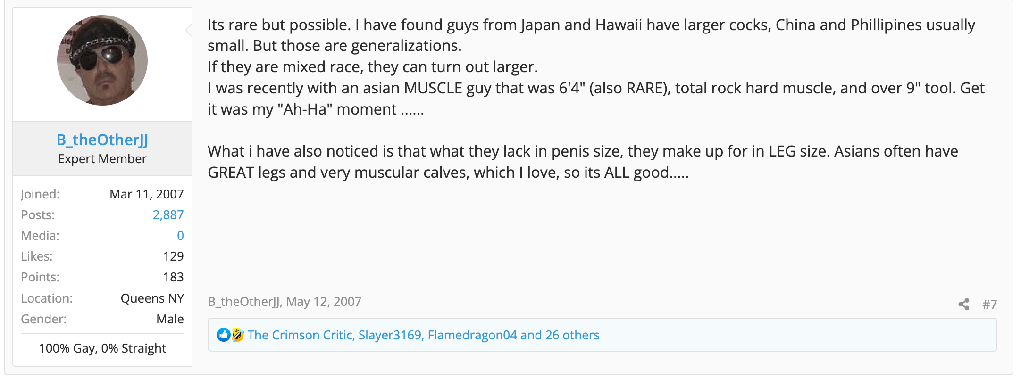Click the laughing emoji reaction icon
This screenshot has width=1021, height=379.
[237, 335]
